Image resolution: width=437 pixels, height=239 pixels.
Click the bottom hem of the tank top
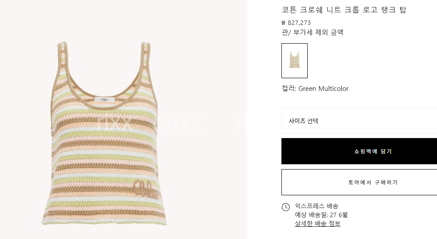pos(104,222)
